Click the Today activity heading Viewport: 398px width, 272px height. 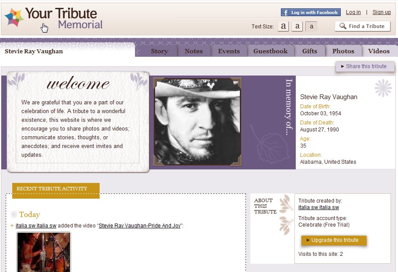tap(29, 215)
